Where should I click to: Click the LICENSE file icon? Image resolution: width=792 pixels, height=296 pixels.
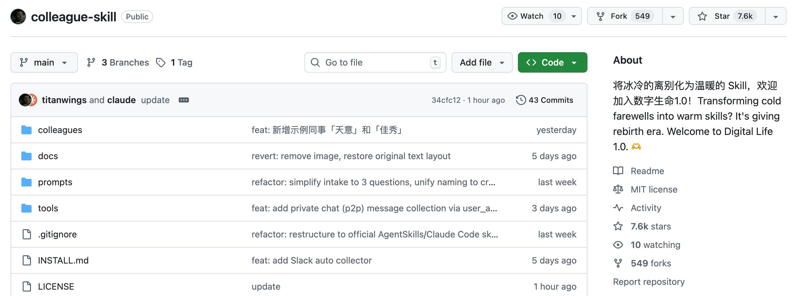pos(27,286)
